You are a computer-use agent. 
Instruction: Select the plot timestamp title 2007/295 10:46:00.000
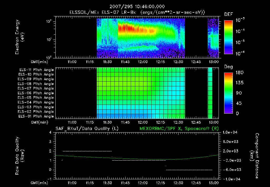[137, 7]
